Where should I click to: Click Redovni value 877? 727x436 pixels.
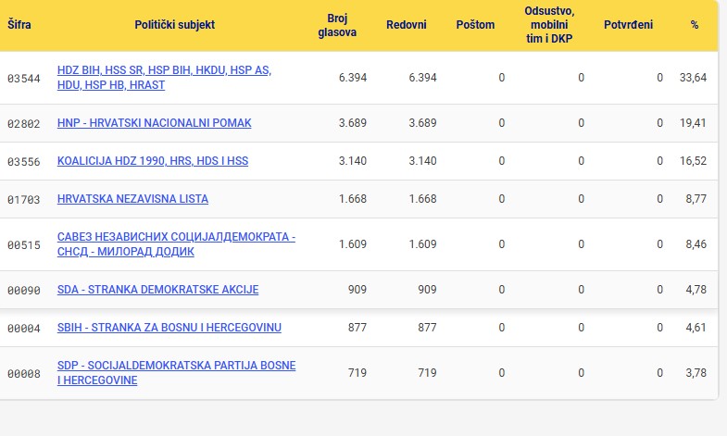pos(428,328)
